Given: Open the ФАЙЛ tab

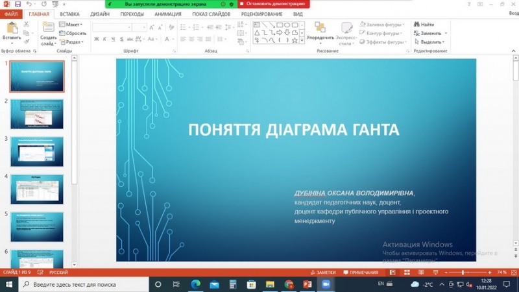Looking at the screenshot, I should [11, 14].
